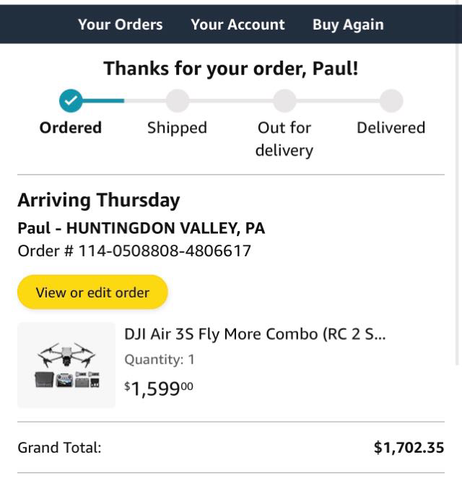The width and height of the screenshot is (462, 483).
Task: Select the Buy Again tab
Action: 348,25
